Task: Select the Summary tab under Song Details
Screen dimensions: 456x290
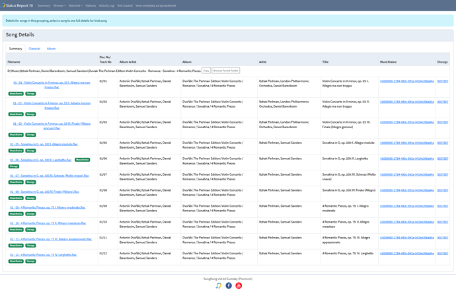Action: tap(15, 48)
